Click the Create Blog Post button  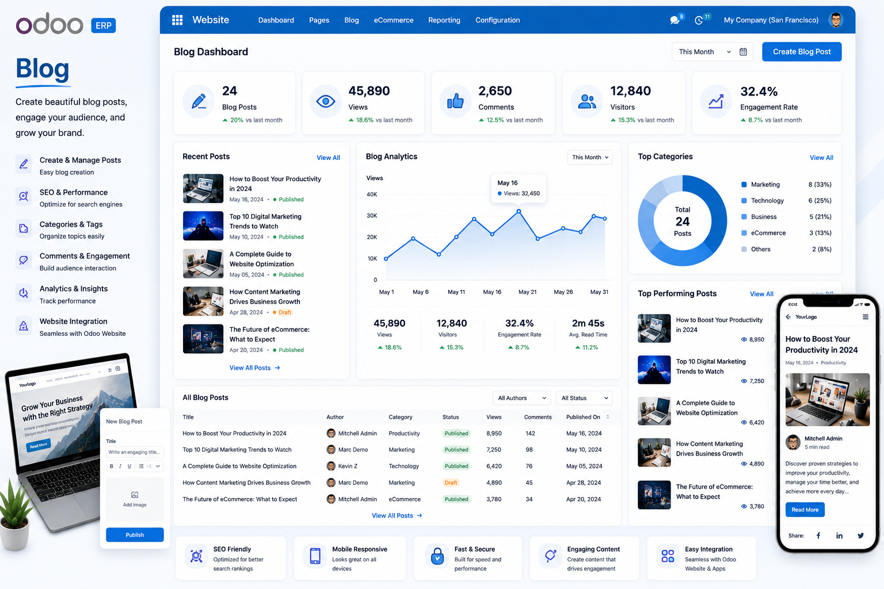click(802, 52)
